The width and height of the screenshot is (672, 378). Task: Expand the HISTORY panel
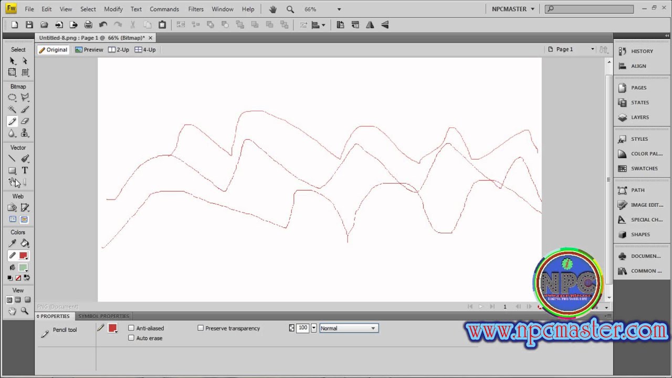tap(642, 51)
